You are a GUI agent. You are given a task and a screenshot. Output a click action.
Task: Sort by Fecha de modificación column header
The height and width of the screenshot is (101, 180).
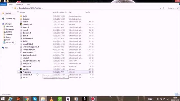pyautogui.click(x=59, y=12)
